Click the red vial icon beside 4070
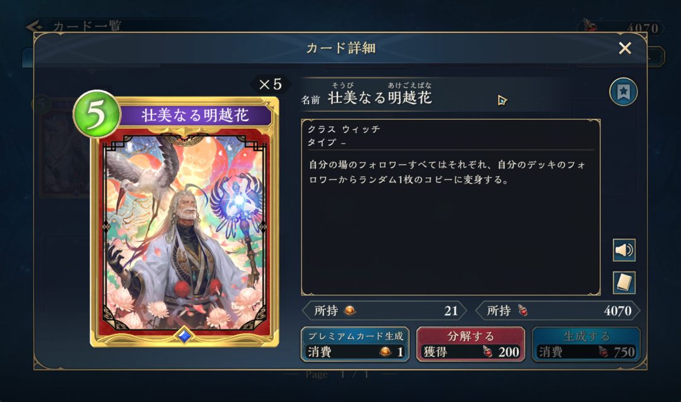 click(523, 310)
